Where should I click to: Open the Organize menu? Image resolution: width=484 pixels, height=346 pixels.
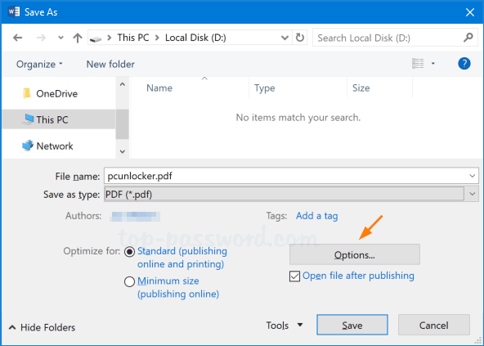(x=39, y=65)
